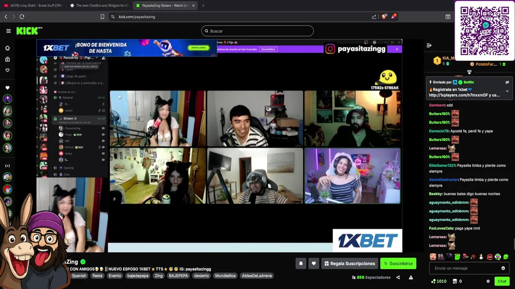
Task: Open the EliteGamer1221 username in chat
Action: [x=442, y=166]
